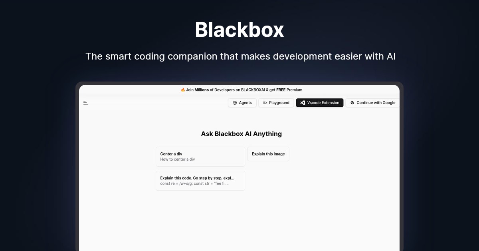Sign in with Continue with Google text

point(376,103)
